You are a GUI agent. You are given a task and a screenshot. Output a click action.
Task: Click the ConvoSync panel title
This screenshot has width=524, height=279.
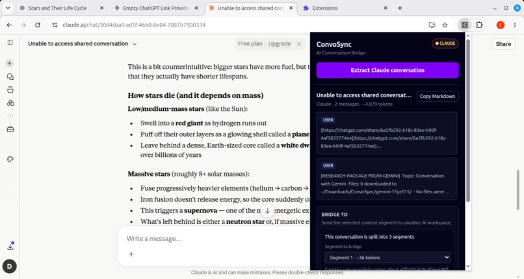coord(334,44)
